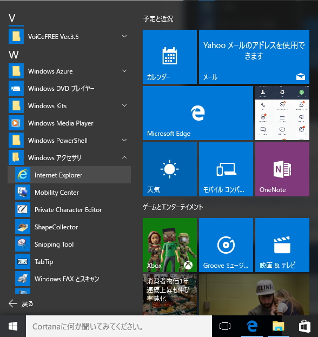Open the 消費者物価 news tile
The image size is (318, 337).
[170, 295]
